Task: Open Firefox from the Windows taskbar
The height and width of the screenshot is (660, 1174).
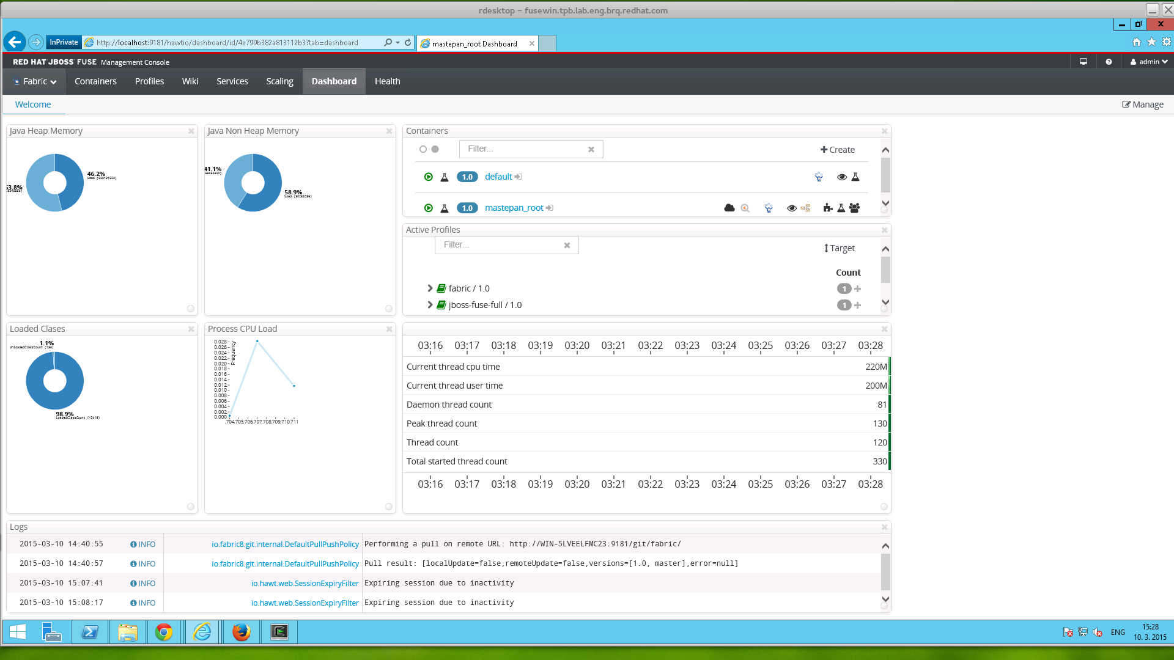Action: click(x=241, y=632)
